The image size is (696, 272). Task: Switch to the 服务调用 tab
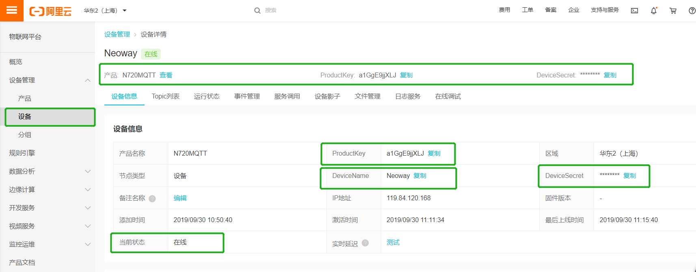pyautogui.click(x=287, y=96)
